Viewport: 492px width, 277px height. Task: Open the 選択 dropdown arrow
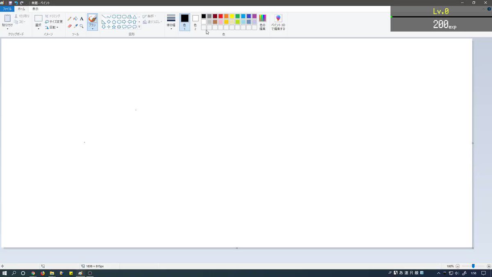point(39,29)
